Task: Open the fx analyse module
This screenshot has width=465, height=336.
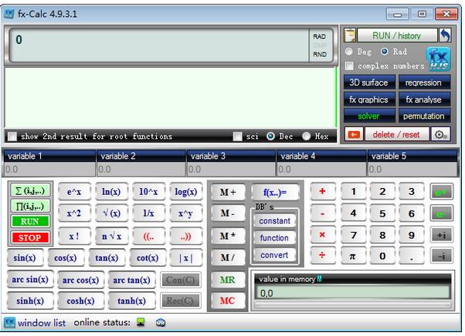Action: [x=424, y=99]
